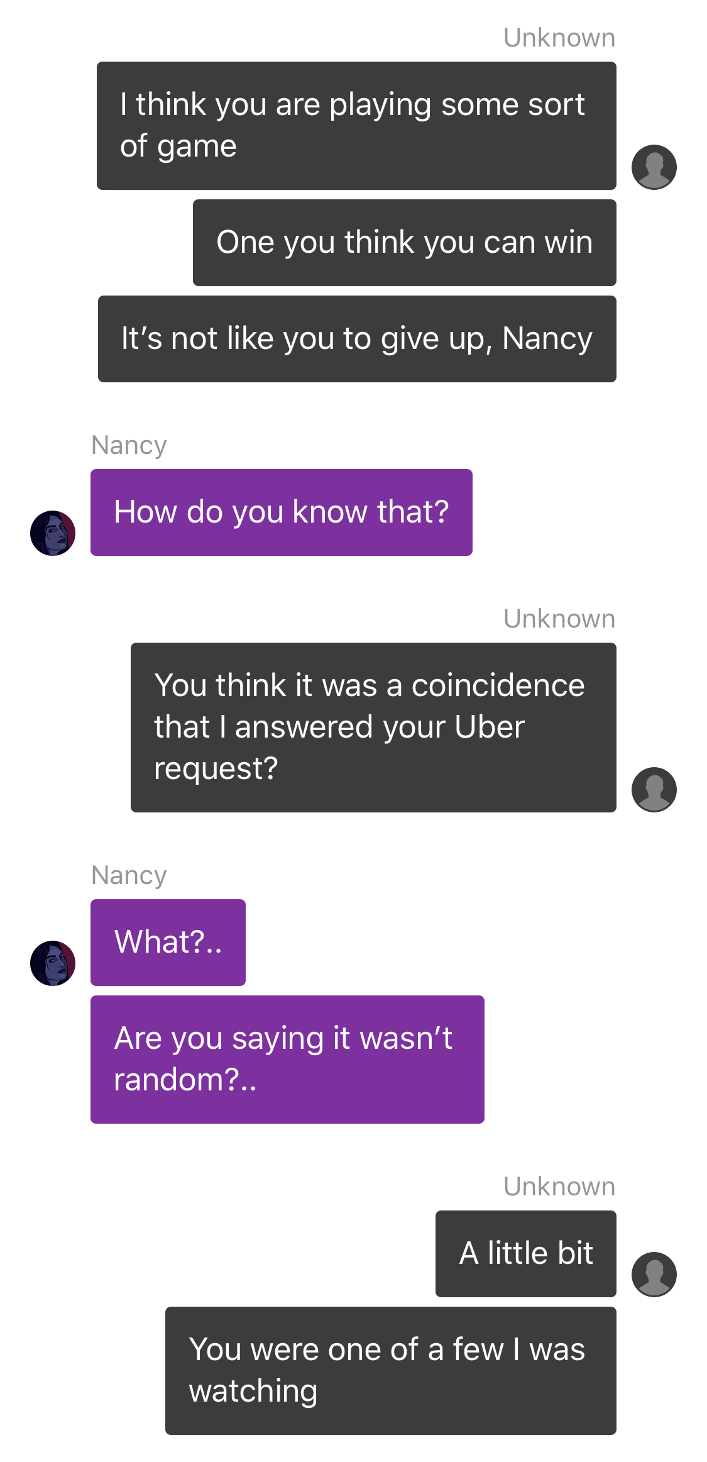Tap the Unknown avatar beside "A little bit"

click(x=654, y=1275)
